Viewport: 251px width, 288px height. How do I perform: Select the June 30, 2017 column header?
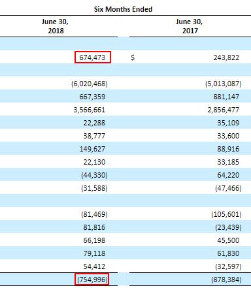pos(190,26)
